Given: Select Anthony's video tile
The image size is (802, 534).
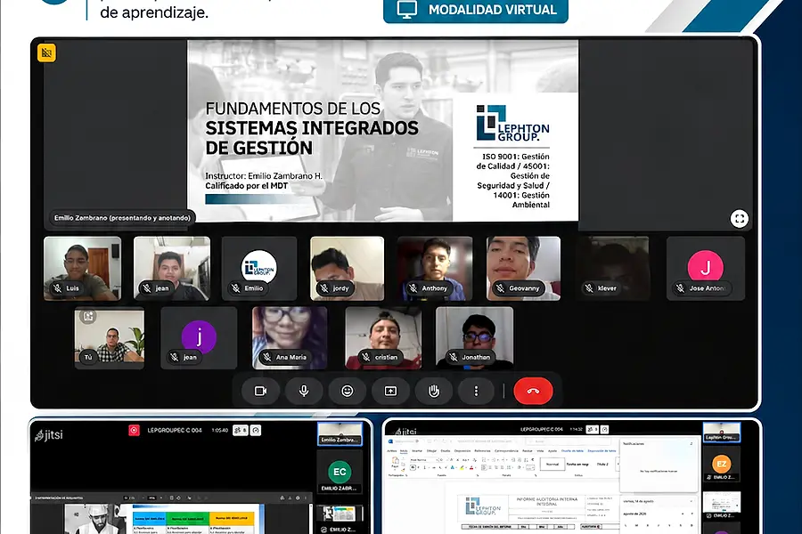Looking at the screenshot, I should pyautogui.click(x=435, y=268).
